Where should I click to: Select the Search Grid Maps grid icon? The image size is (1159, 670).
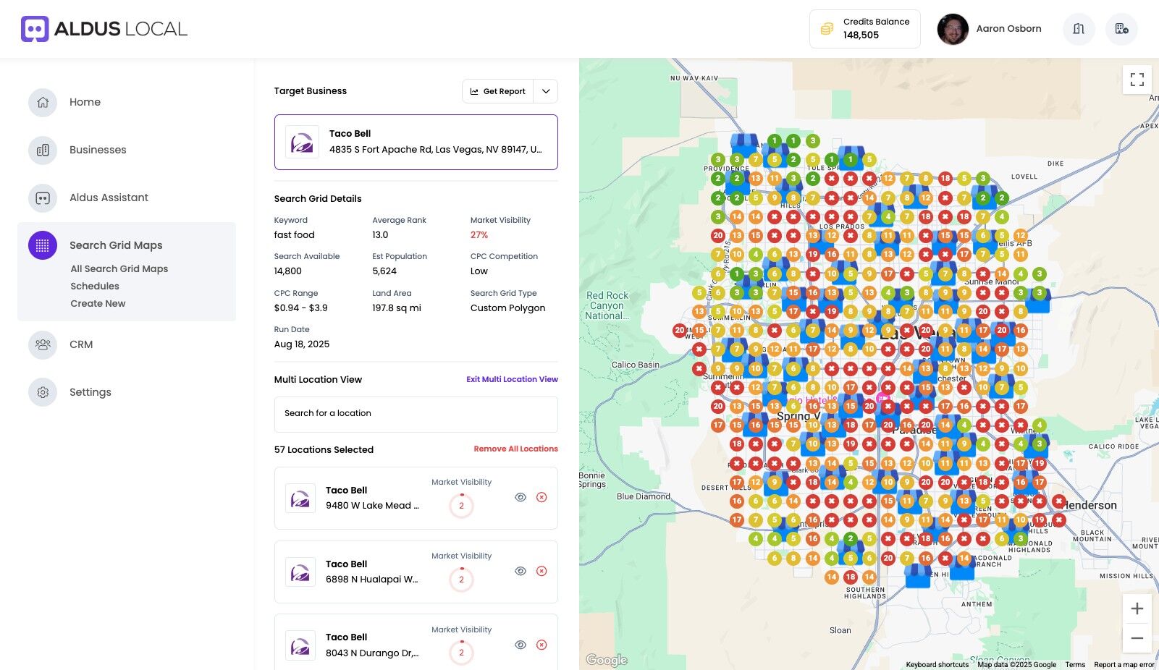click(43, 245)
